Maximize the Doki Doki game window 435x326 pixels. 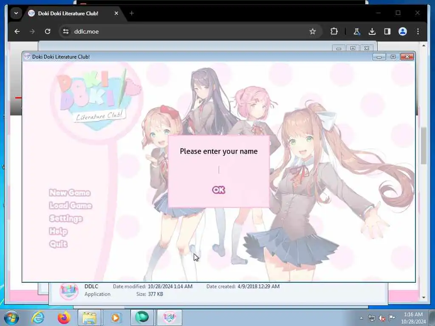[x=393, y=57]
